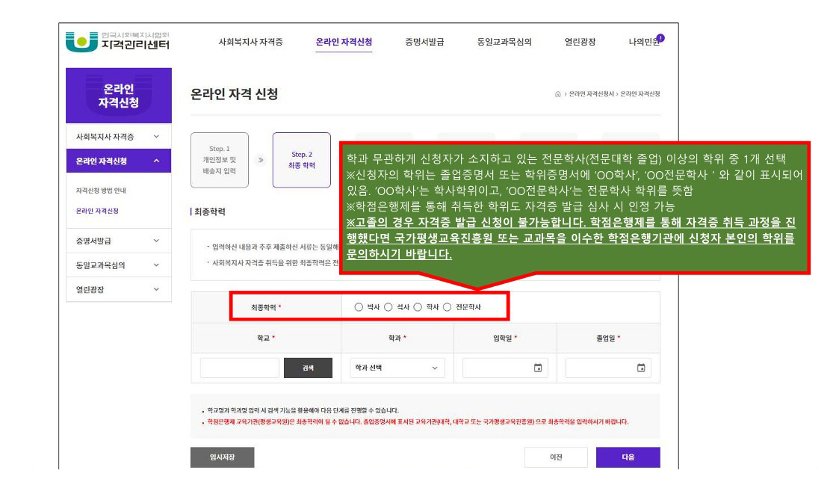Click the 검색 button next to 학교
This screenshot has width=839, height=491.
point(308,368)
